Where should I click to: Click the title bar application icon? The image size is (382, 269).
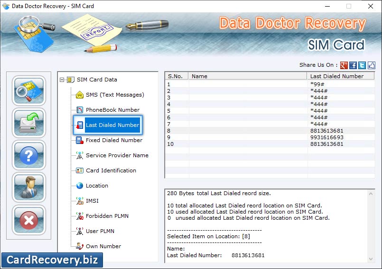(6, 6)
